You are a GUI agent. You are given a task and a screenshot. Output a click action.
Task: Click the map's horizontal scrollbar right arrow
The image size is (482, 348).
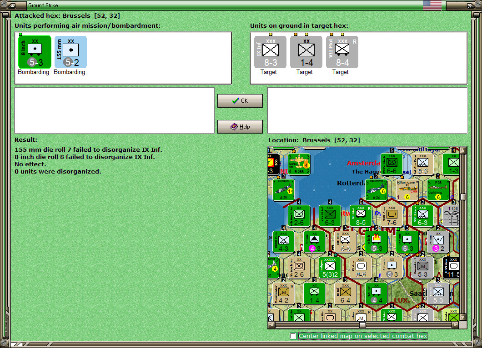pos(456,325)
